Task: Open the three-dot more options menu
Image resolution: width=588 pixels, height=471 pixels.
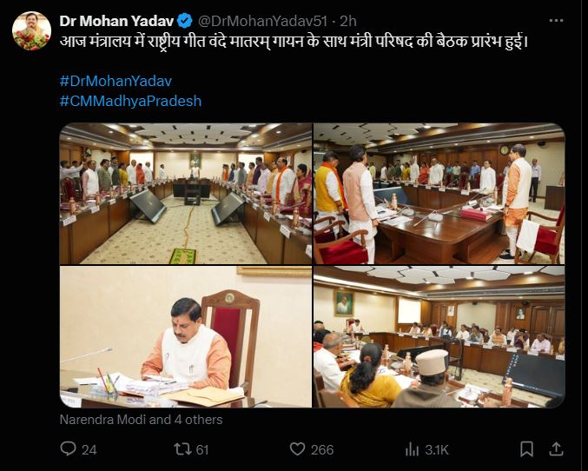Action: [x=556, y=19]
